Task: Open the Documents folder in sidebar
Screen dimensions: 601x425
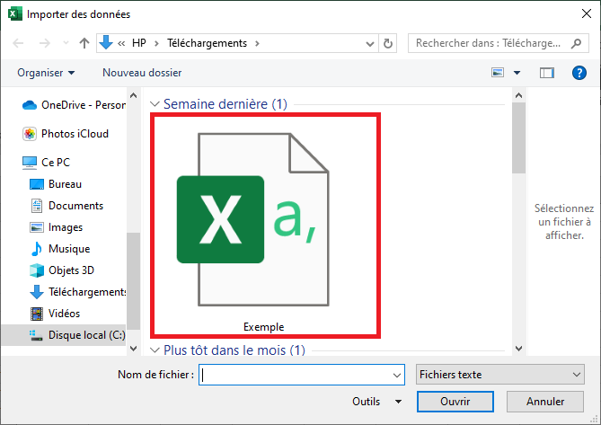Action: (x=66, y=206)
